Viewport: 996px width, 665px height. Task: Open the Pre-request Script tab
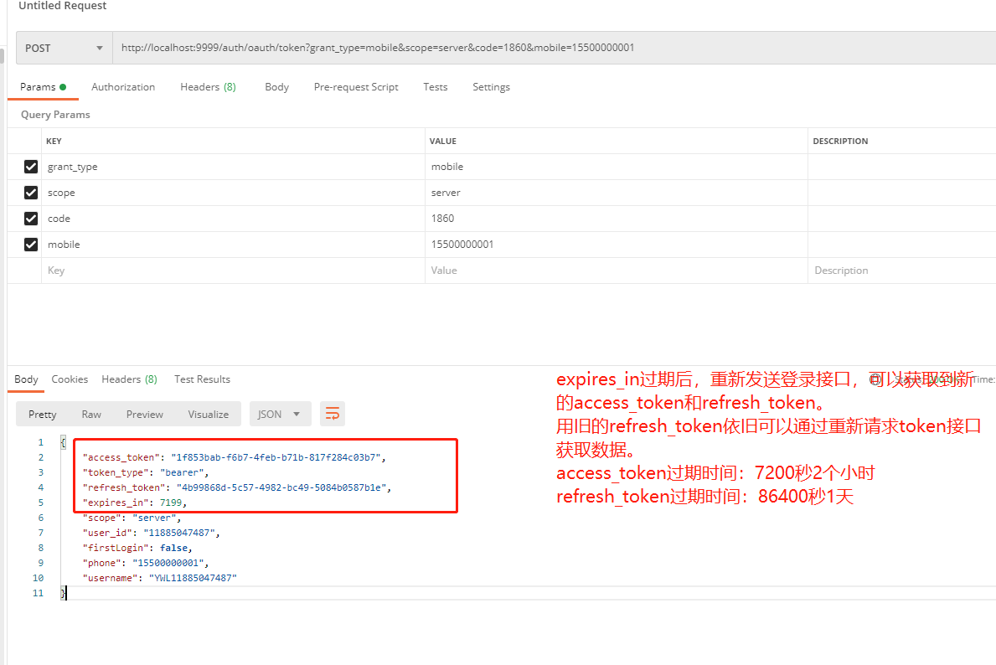click(355, 86)
